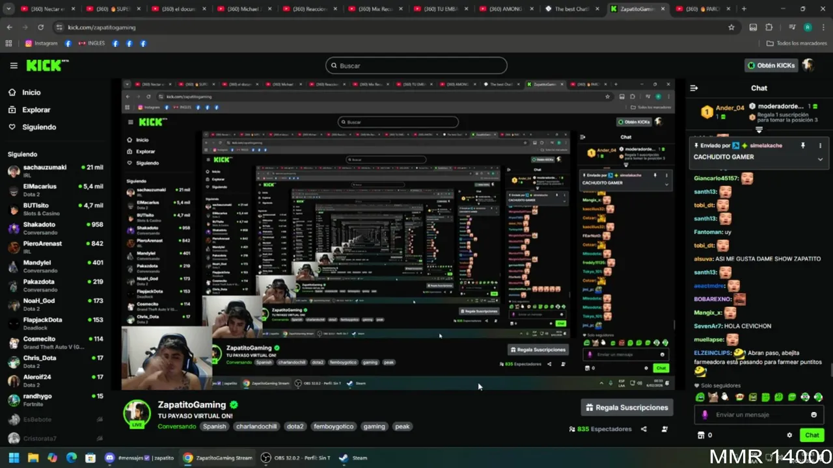Open the chat shop icon
The height and width of the screenshot is (468, 833).
700,435
